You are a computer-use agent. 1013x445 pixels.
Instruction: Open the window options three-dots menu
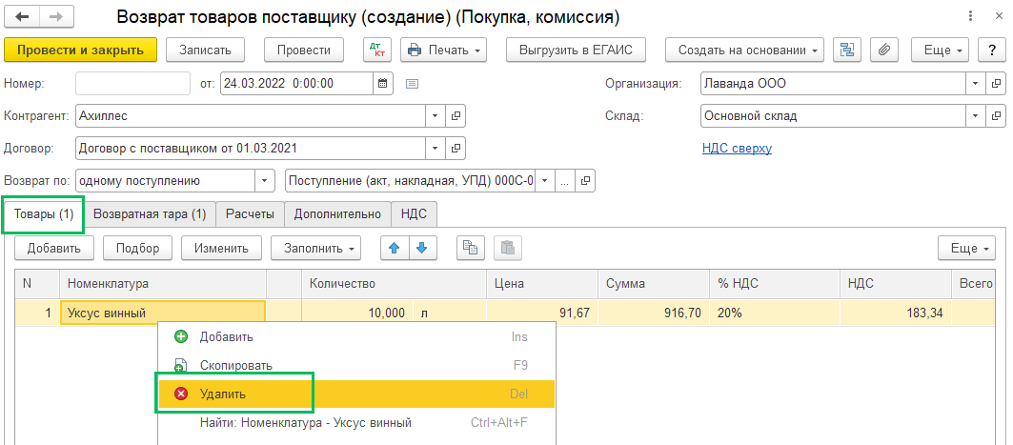969,17
